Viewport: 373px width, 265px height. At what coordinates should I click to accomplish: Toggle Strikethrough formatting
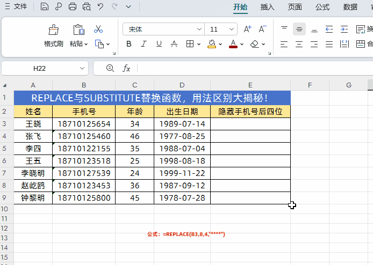pyautogui.click(x=174, y=44)
